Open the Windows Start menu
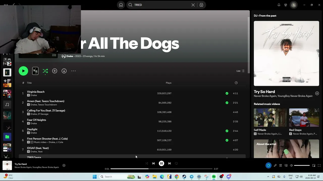Screen dimensions: 323x181 [x=95, y=177]
